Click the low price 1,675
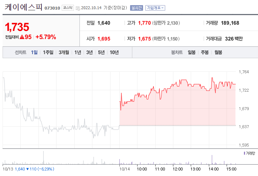Viewport: 258px width, 176px height. (145, 39)
